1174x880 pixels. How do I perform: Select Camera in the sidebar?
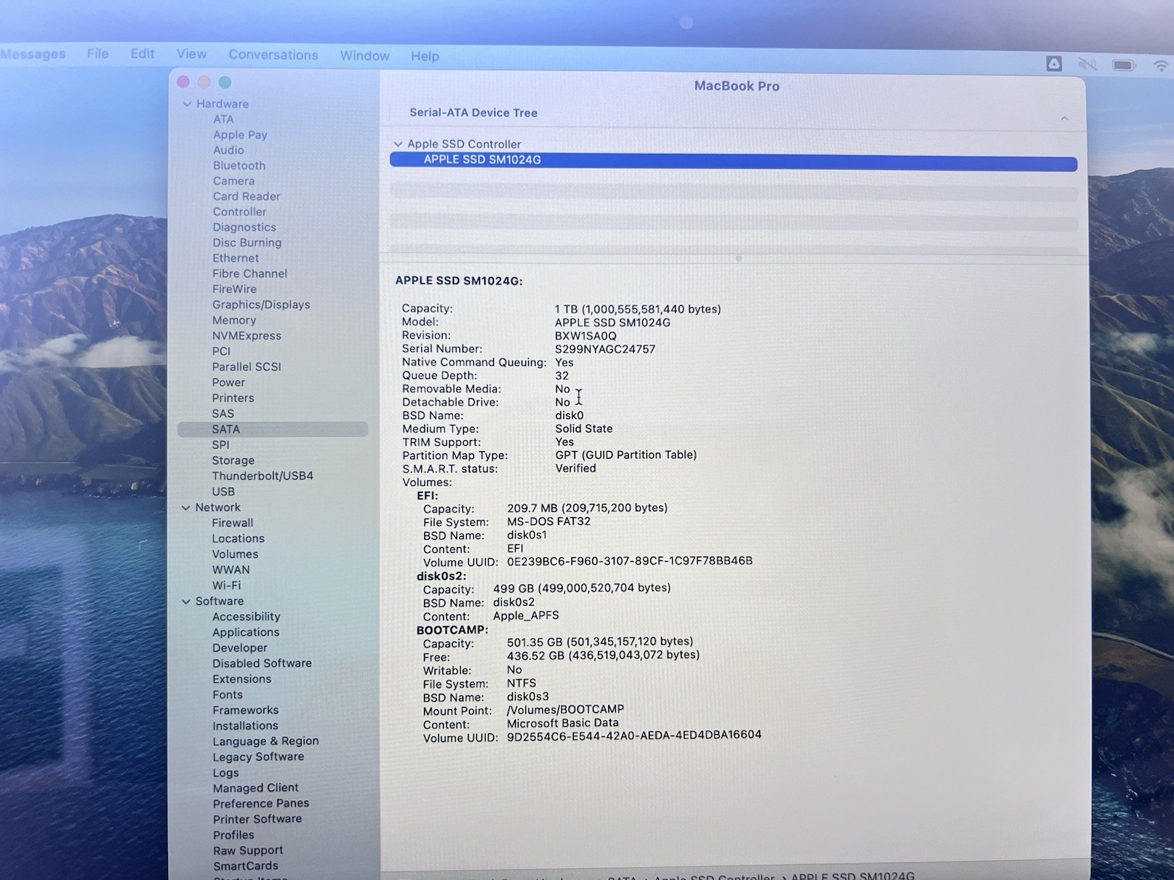pyautogui.click(x=234, y=181)
